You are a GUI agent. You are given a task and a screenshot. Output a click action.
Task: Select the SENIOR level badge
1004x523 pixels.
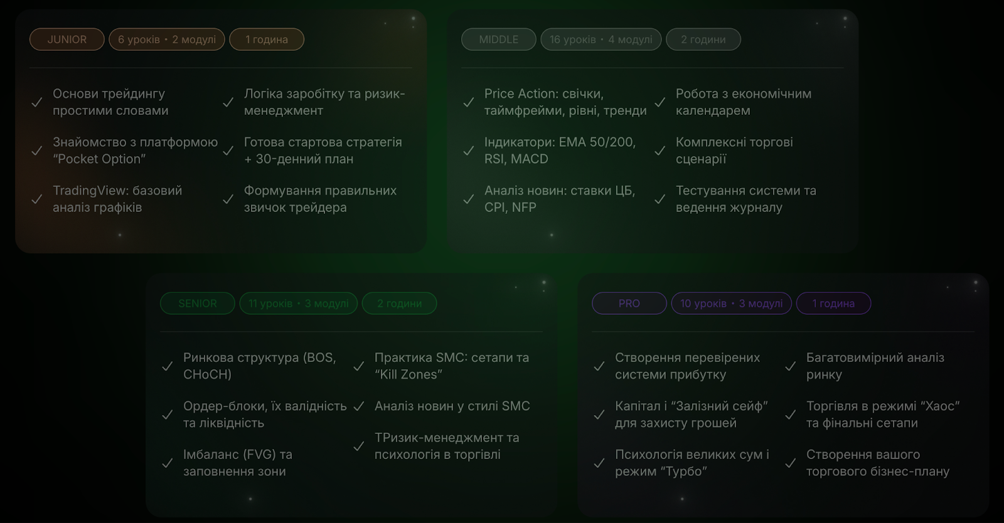coord(198,304)
